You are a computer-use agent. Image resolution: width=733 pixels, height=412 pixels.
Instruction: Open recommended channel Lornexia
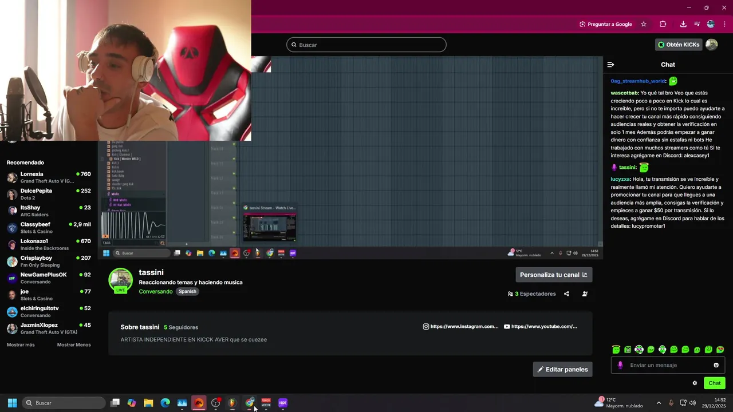point(49,177)
